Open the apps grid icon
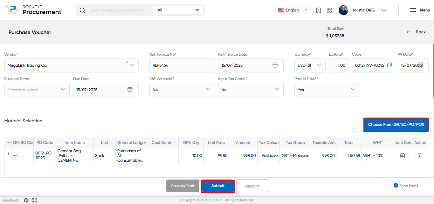434x204 pixels. [329, 10]
